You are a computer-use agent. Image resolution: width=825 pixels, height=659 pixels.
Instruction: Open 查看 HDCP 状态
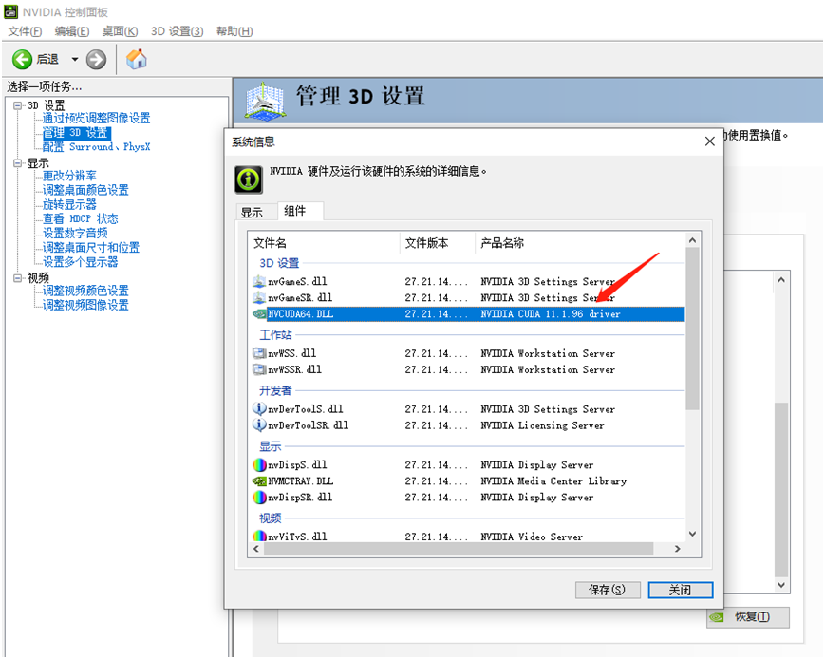pos(80,219)
